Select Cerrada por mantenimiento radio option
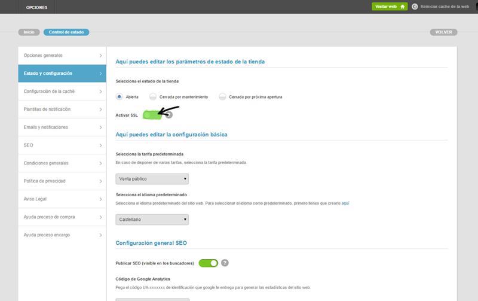The height and width of the screenshot is (301, 478). [x=154, y=96]
